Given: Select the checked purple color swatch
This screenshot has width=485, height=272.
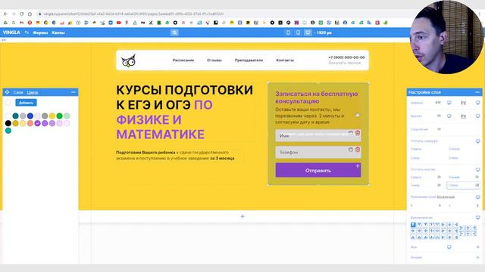Looking at the screenshot, I should point(37,123).
